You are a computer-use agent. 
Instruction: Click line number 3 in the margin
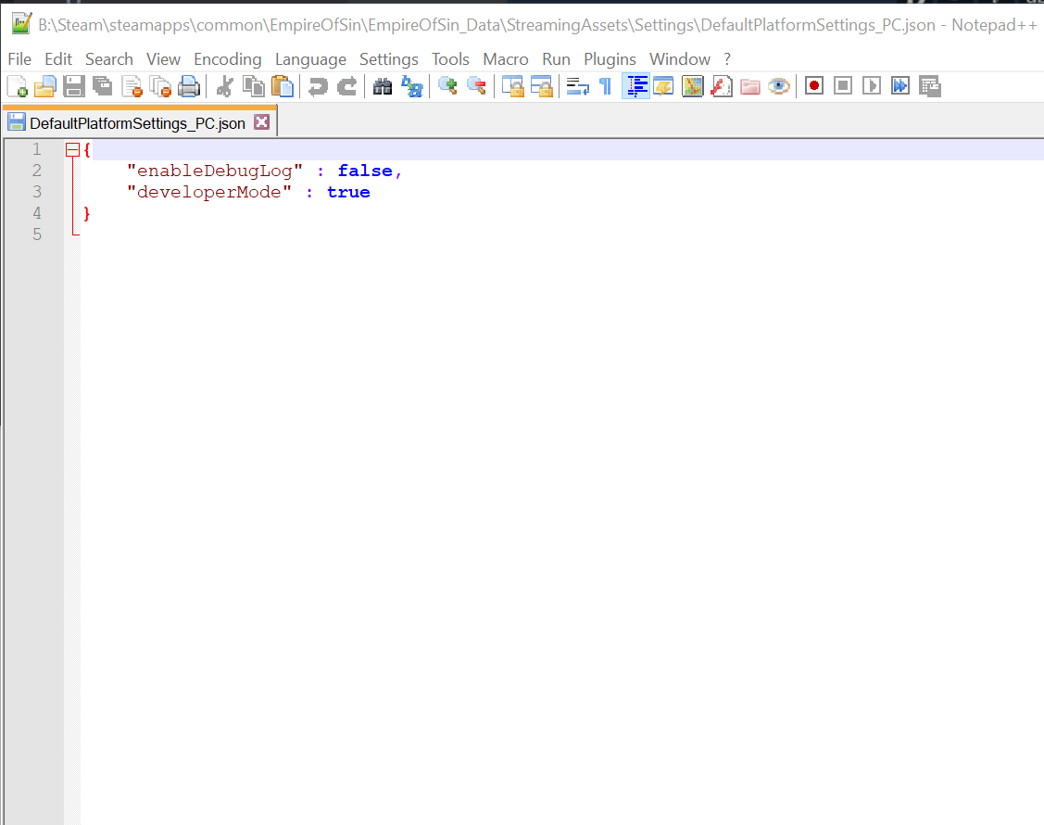(37, 192)
